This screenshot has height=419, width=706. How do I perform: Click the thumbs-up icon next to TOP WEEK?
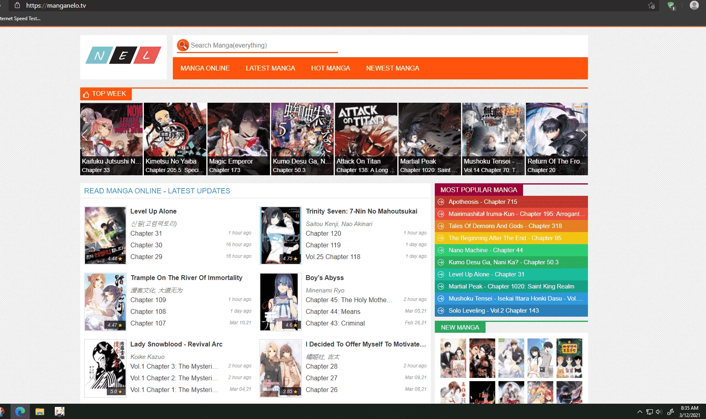86,94
